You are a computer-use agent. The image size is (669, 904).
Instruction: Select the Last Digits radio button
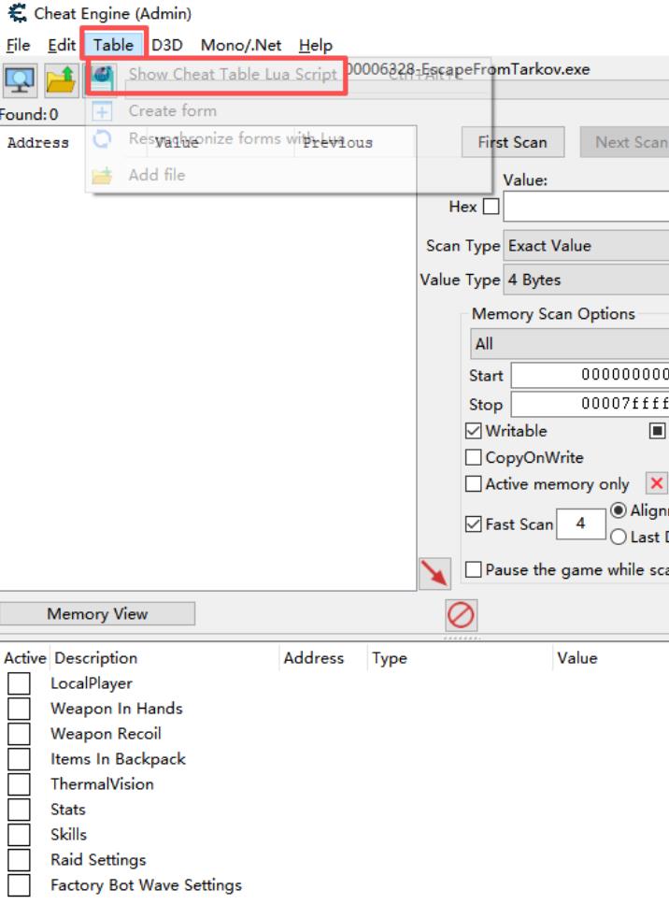(x=619, y=537)
